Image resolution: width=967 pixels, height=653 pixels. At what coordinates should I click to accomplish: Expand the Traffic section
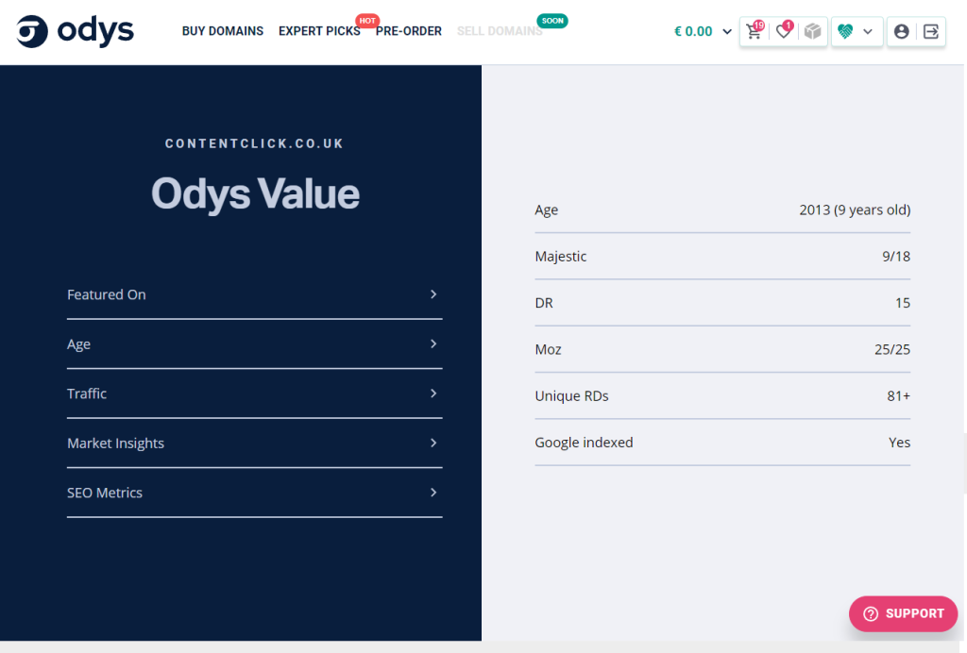(x=255, y=393)
